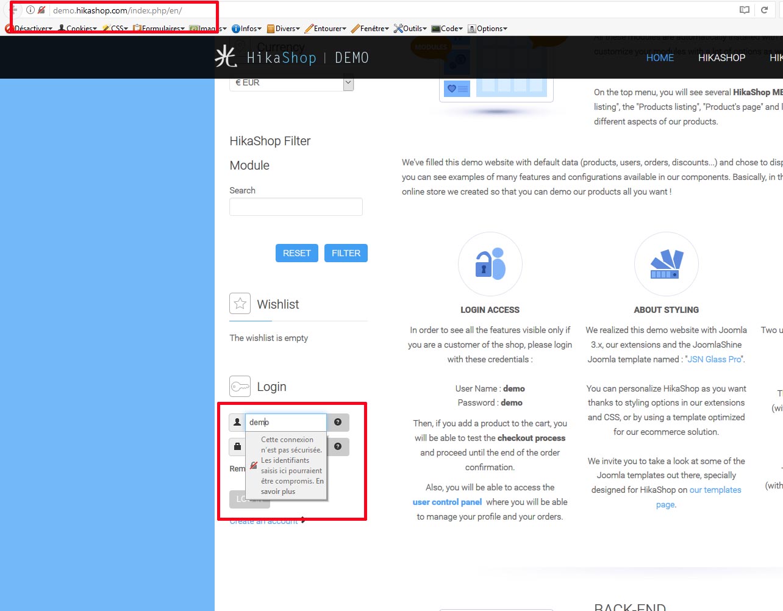Screen dimensions: 783x611
Task: Click the Login key icon
Action: (x=240, y=386)
